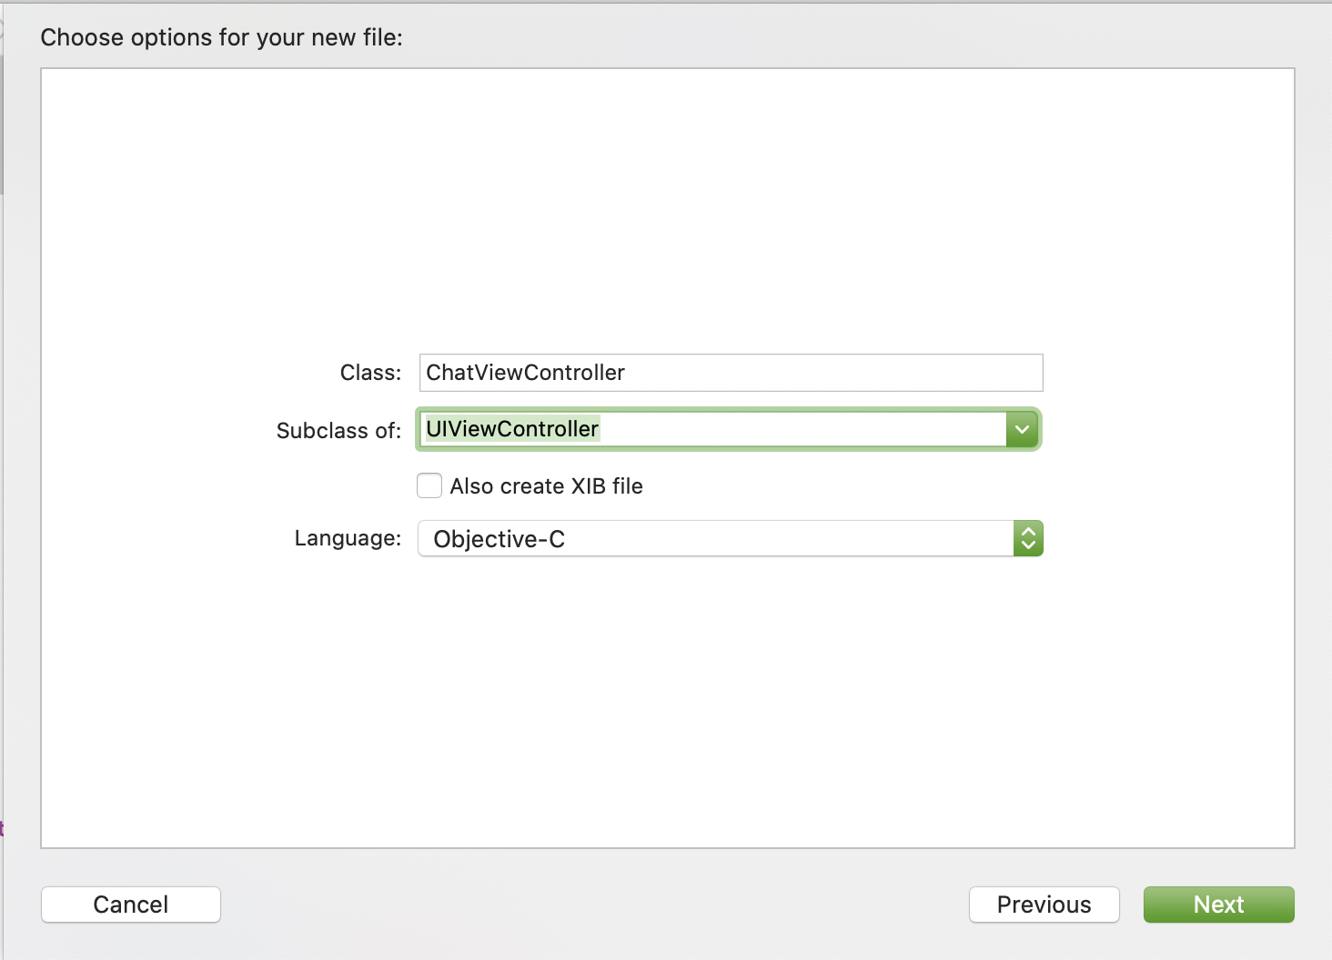Screen dimensions: 1332x960
Task: Select the ChatViewController class name text
Action: [x=525, y=373]
